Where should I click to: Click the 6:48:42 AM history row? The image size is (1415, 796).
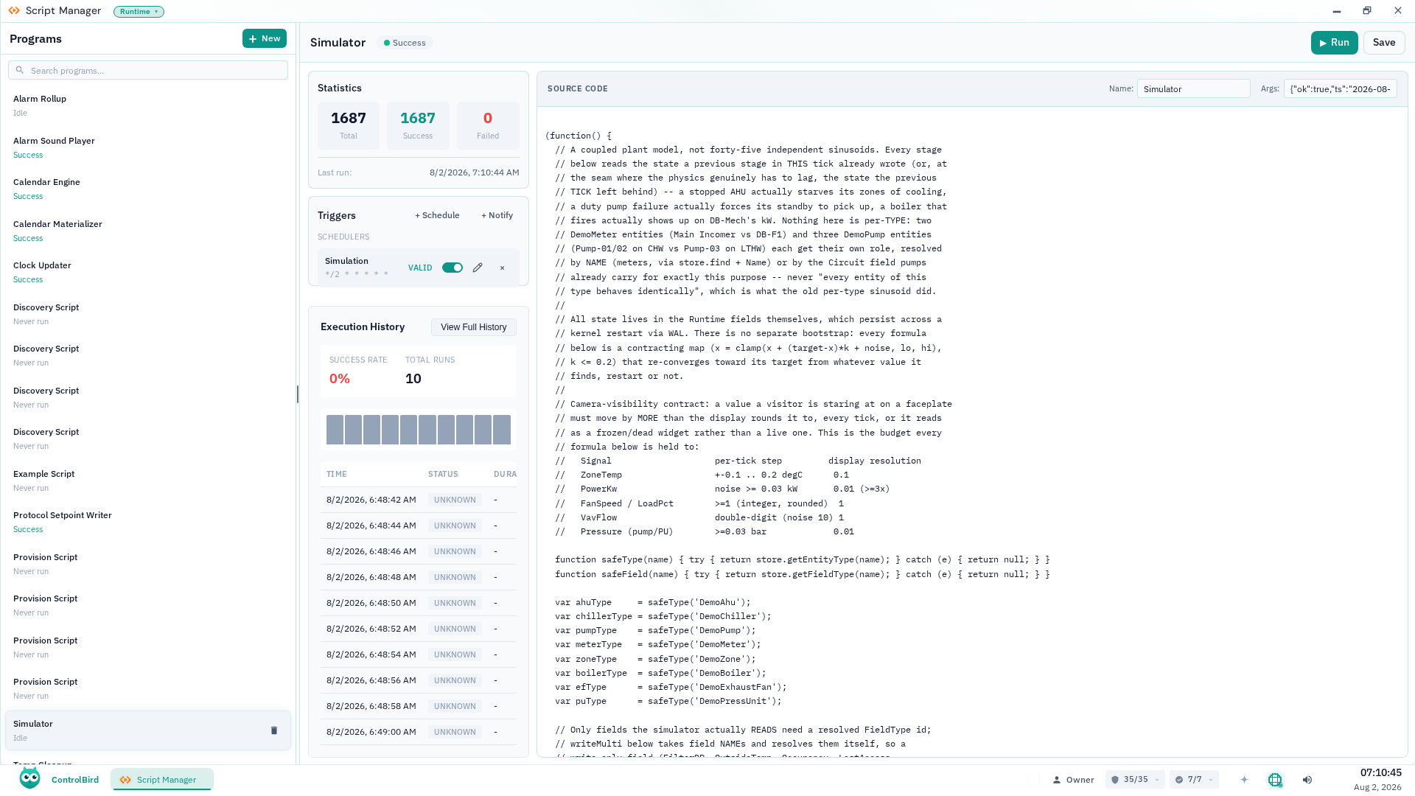point(419,500)
